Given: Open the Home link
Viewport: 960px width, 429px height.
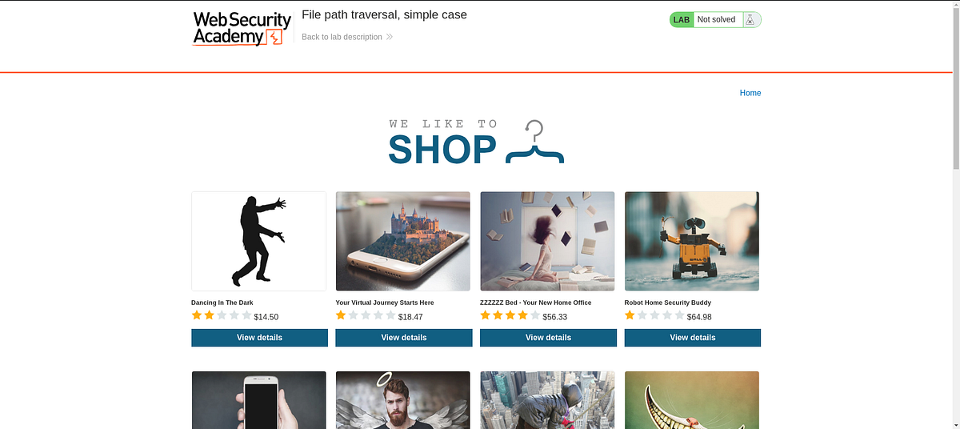Looking at the screenshot, I should [x=750, y=93].
